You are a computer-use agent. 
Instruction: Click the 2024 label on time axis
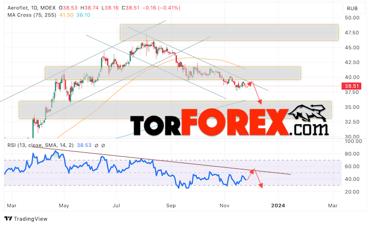click(278, 205)
